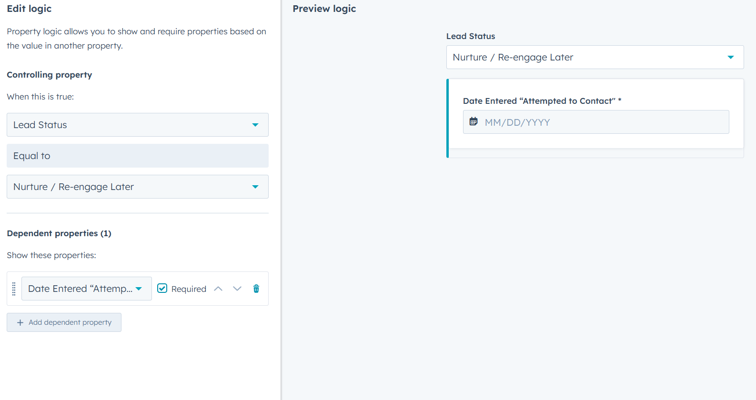Click the calendar icon in the date field
The image size is (756, 400).
(473, 122)
